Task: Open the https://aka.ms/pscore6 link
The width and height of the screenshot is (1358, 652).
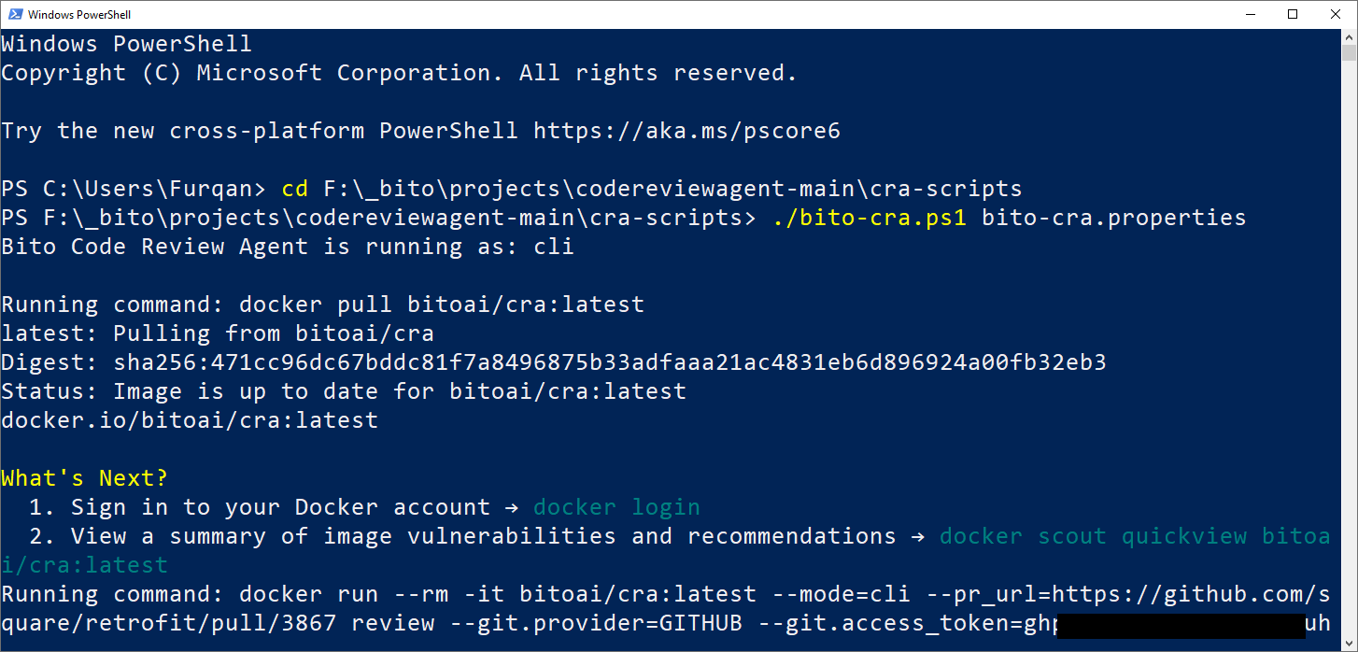Action: click(x=686, y=131)
